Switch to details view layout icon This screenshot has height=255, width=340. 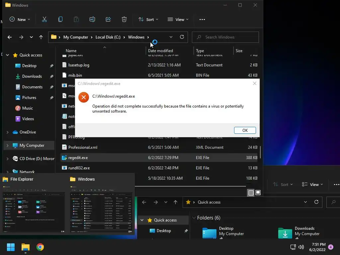click(251, 193)
